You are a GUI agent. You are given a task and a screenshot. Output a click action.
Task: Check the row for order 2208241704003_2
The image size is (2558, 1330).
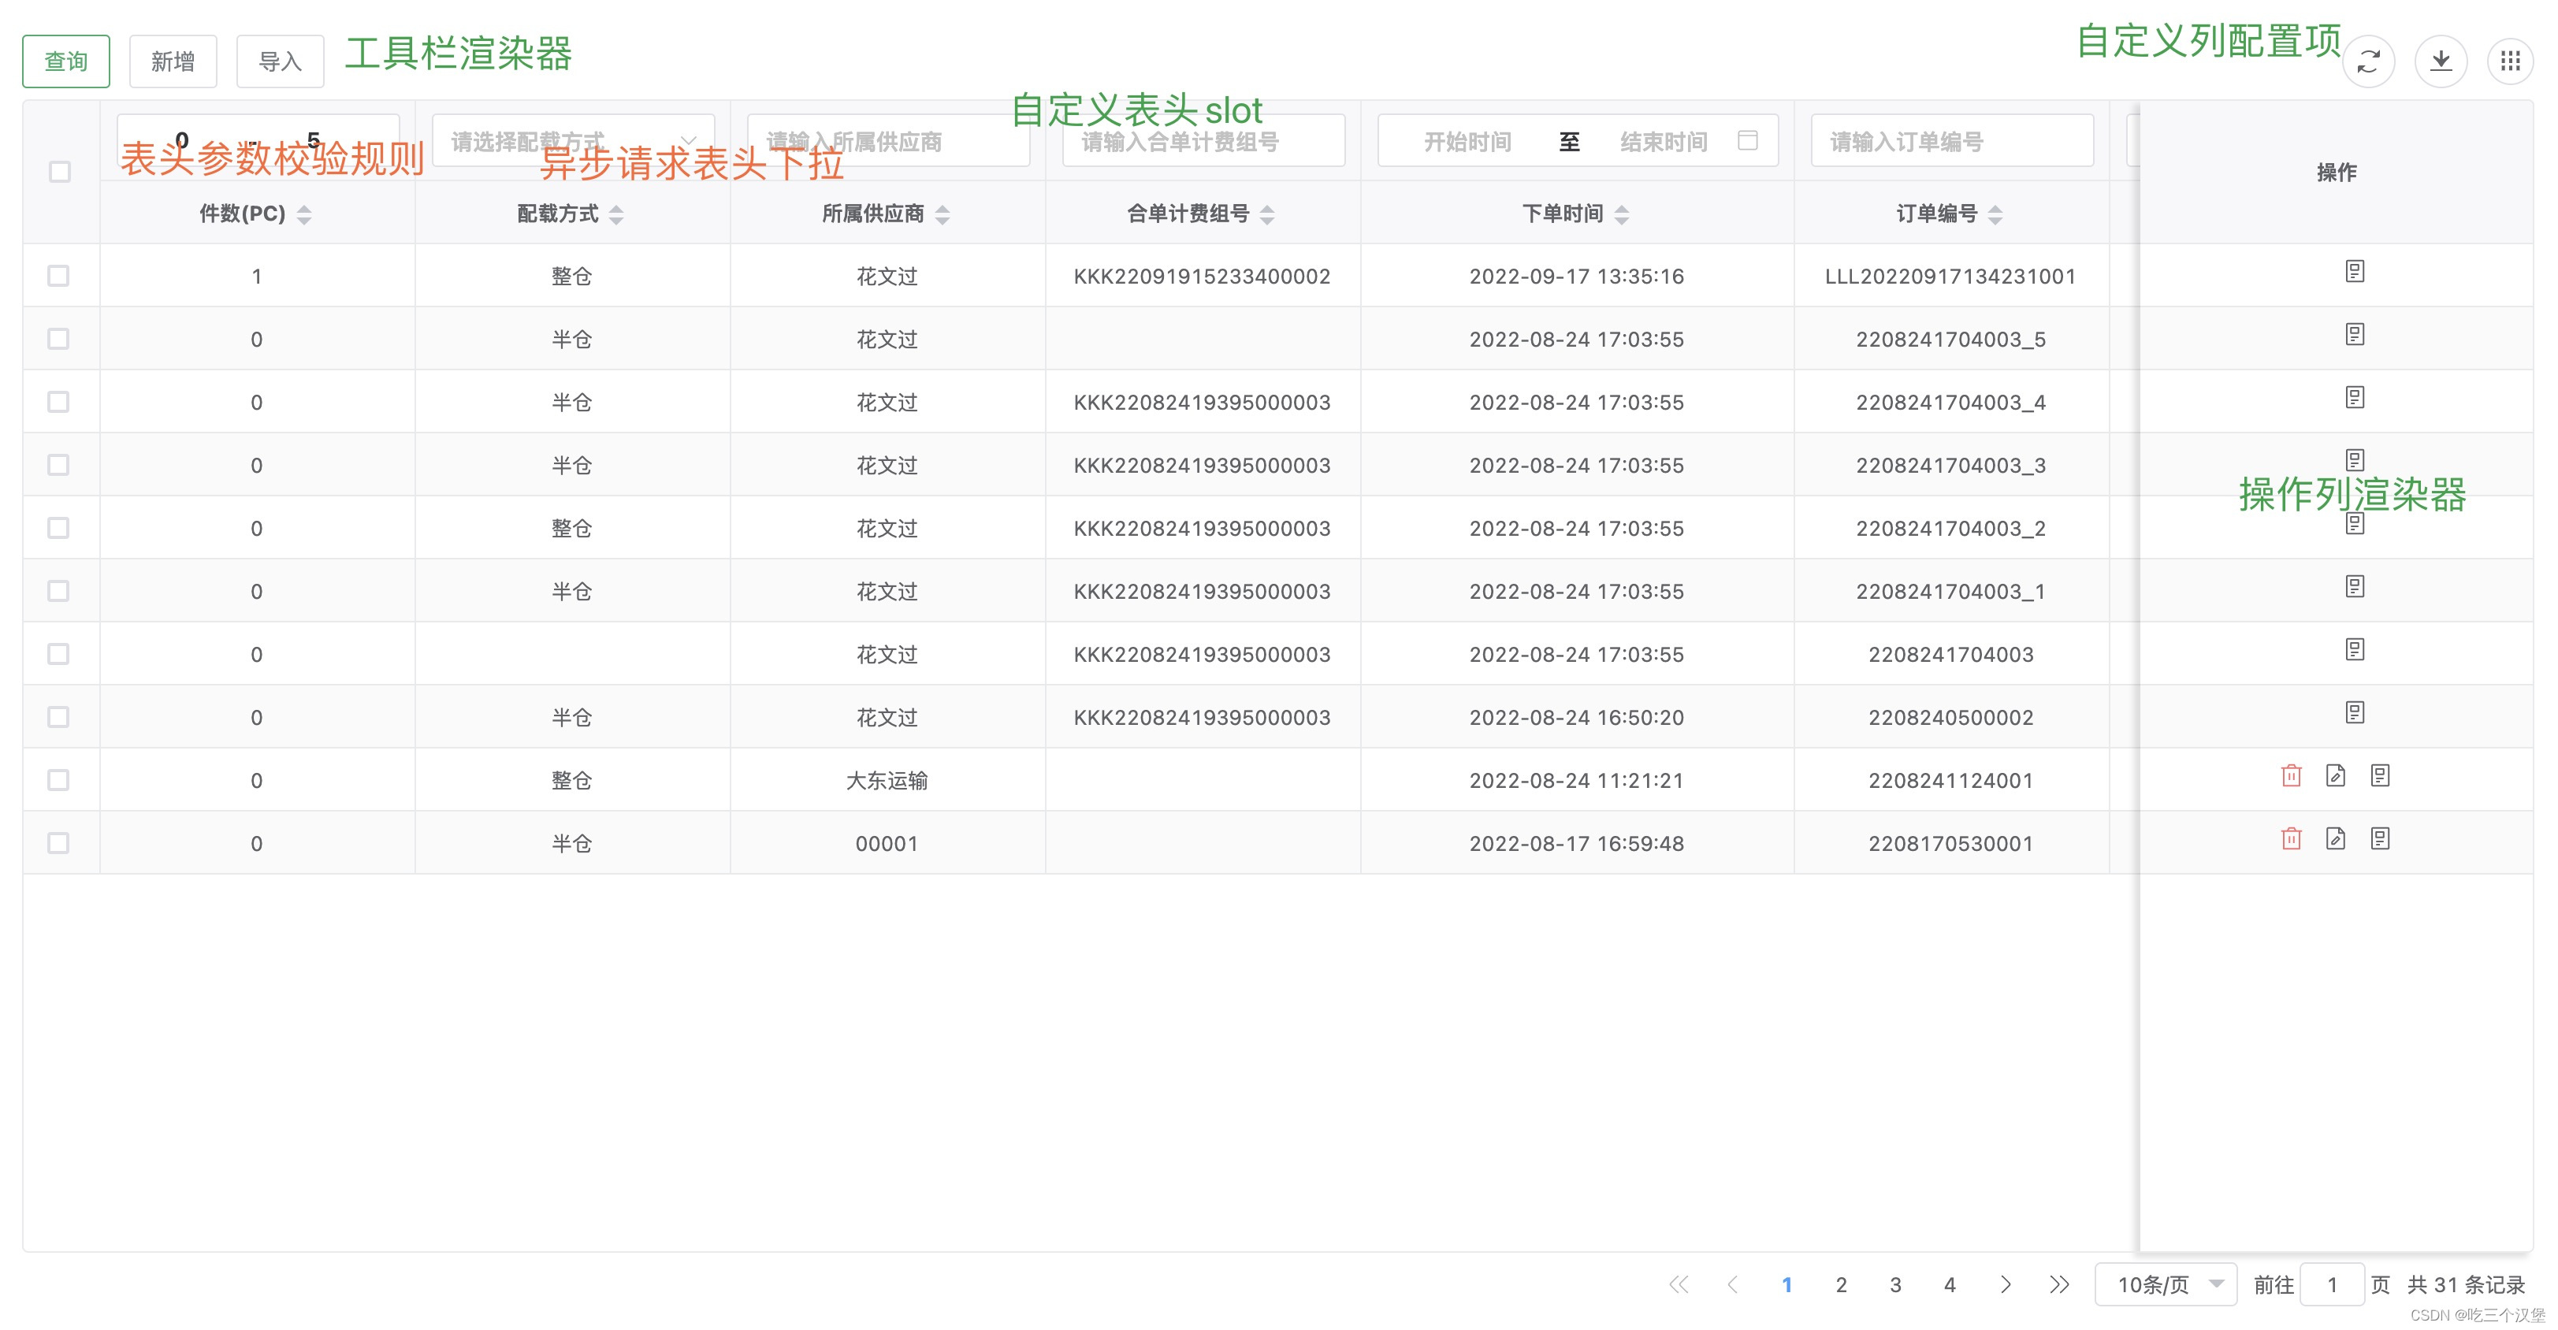pyautogui.click(x=58, y=528)
